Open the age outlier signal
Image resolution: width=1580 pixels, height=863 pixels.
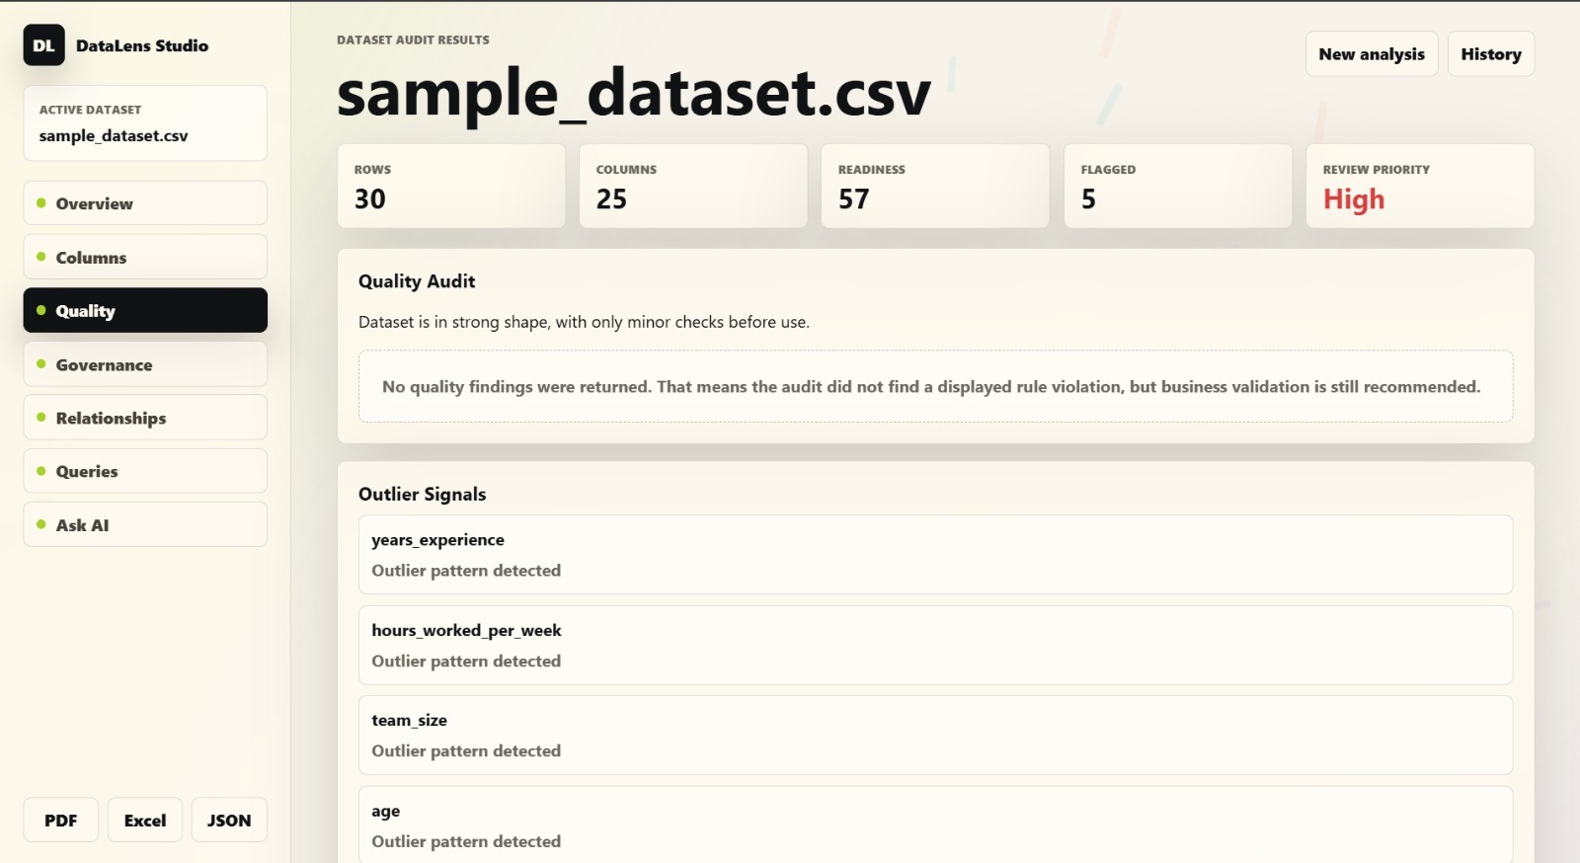coord(935,824)
